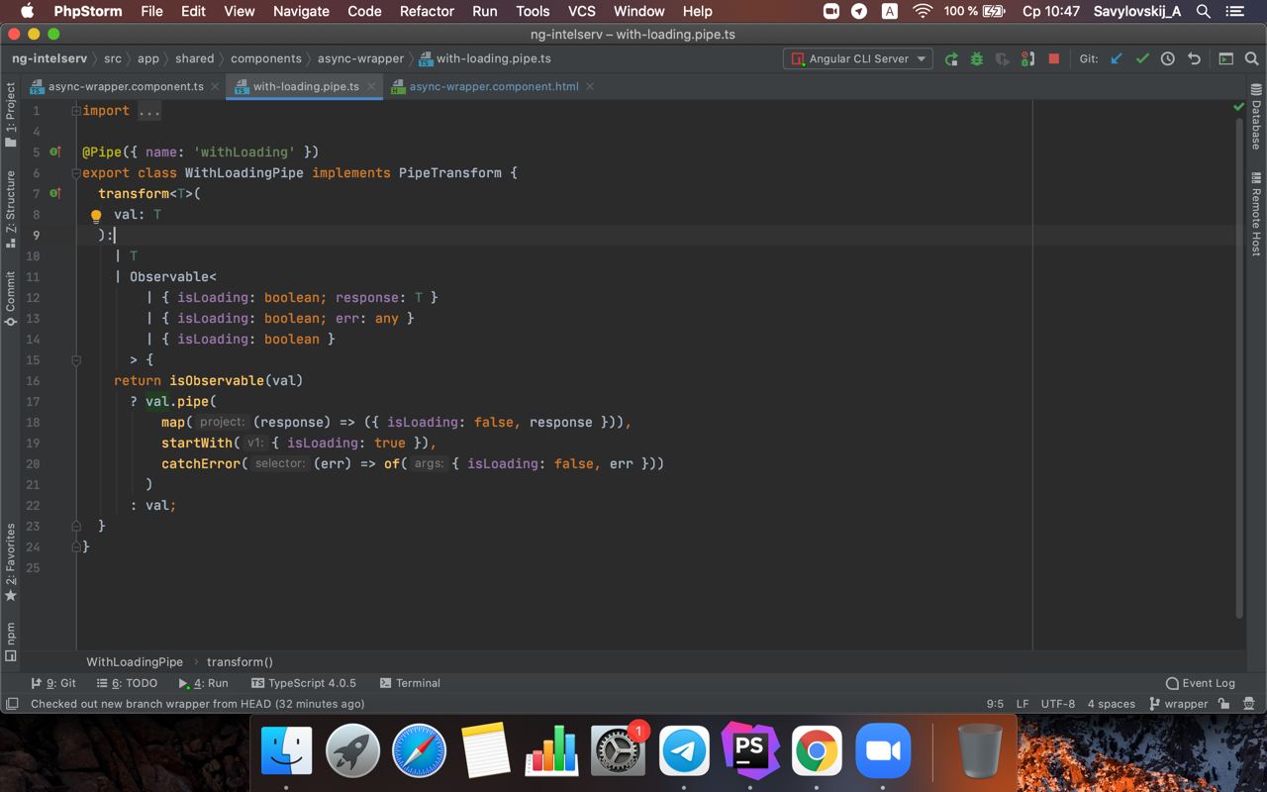The width and height of the screenshot is (1267, 792).
Task: Click the green inspection checkmark at editor top right
Action: tap(1238, 106)
